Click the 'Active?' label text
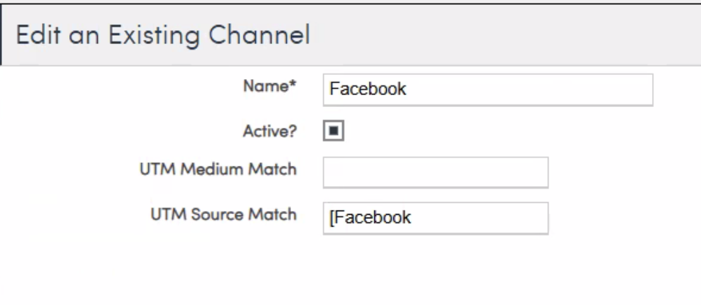 (x=273, y=129)
